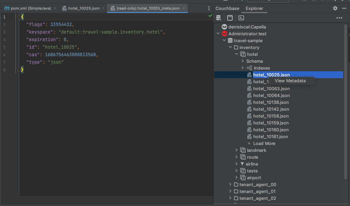The height and width of the screenshot is (206, 350).
Task: Click the landmark collection icon
Action: coord(243,150)
